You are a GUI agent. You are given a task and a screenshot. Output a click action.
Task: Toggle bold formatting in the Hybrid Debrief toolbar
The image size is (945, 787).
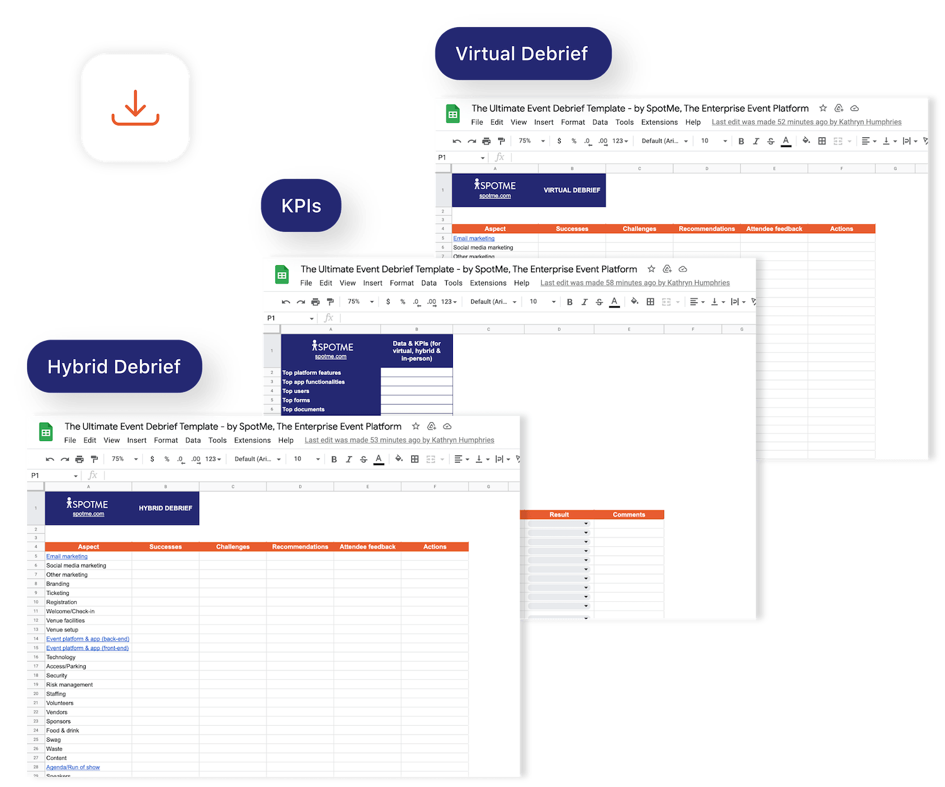click(x=334, y=459)
